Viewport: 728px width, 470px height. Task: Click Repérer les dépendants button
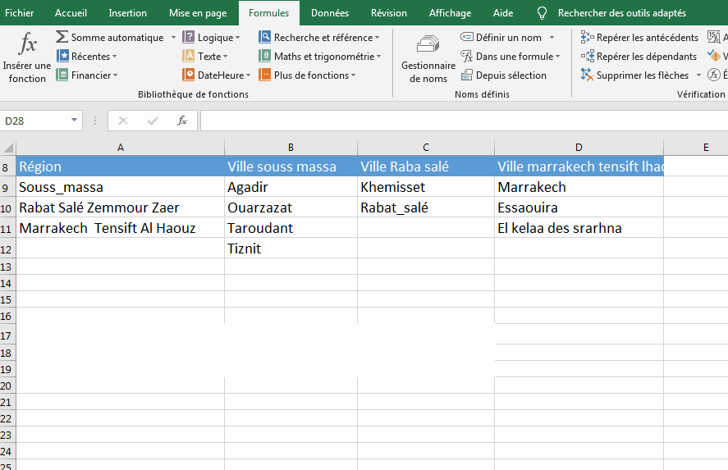click(x=639, y=56)
